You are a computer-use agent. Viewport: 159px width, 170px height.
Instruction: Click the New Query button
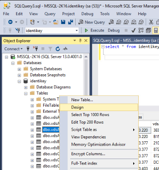pos(92,22)
